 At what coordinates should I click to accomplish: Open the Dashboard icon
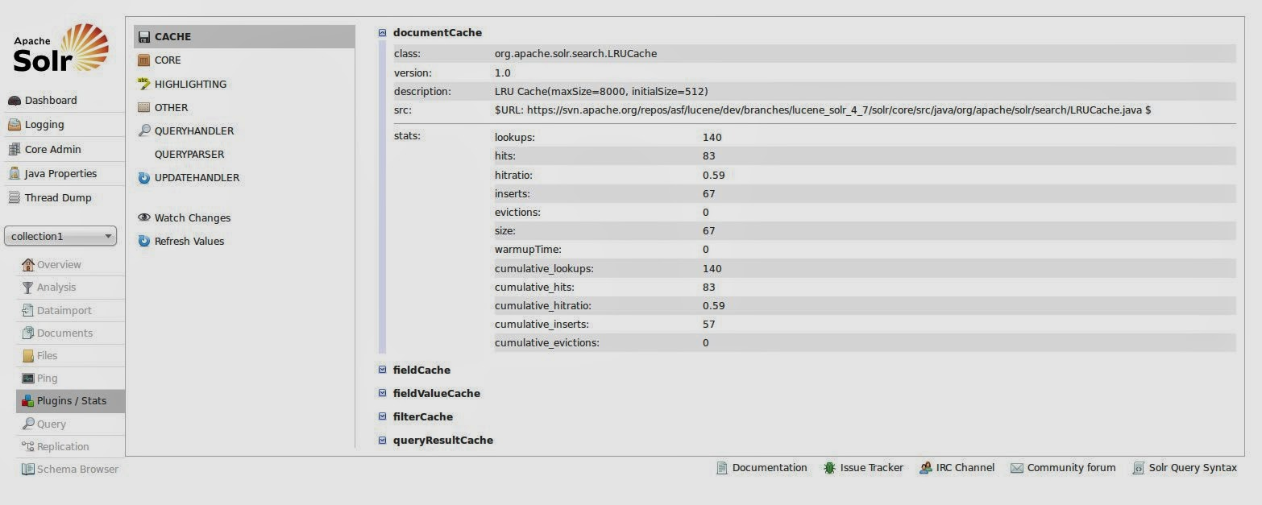tap(15, 101)
